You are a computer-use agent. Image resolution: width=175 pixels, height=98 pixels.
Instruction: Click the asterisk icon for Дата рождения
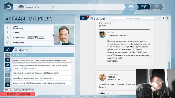(x=8, y=27)
